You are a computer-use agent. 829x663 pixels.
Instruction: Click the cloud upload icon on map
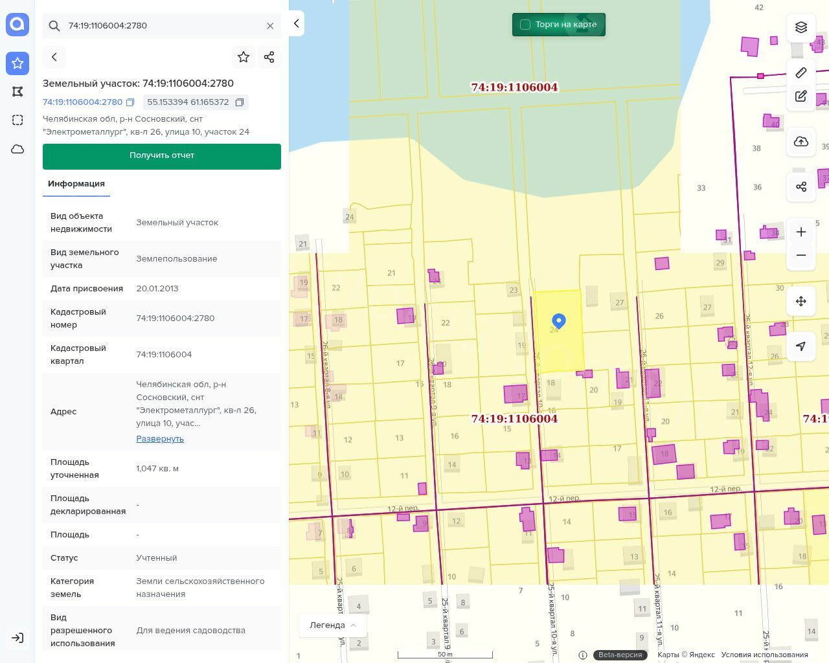pyautogui.click(x=801, y=142)
